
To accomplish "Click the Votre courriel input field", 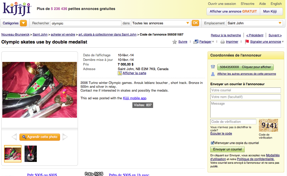I will [245, 90].
